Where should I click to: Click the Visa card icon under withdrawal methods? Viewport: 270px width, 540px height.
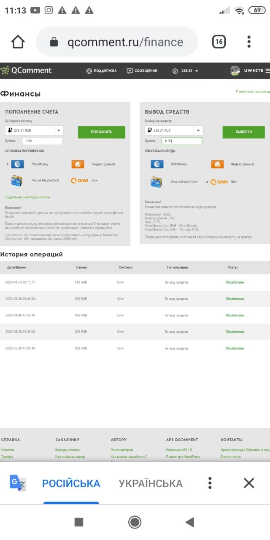coord(157,182)
